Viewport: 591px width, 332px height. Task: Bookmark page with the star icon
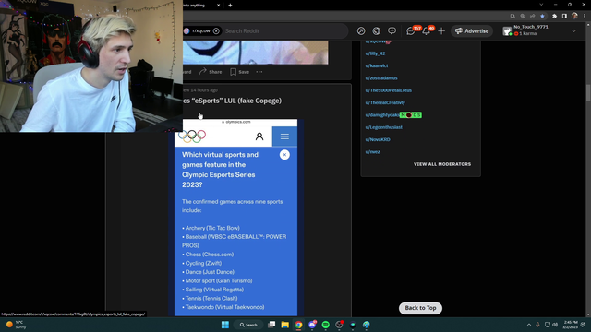(x=542, y=17)
